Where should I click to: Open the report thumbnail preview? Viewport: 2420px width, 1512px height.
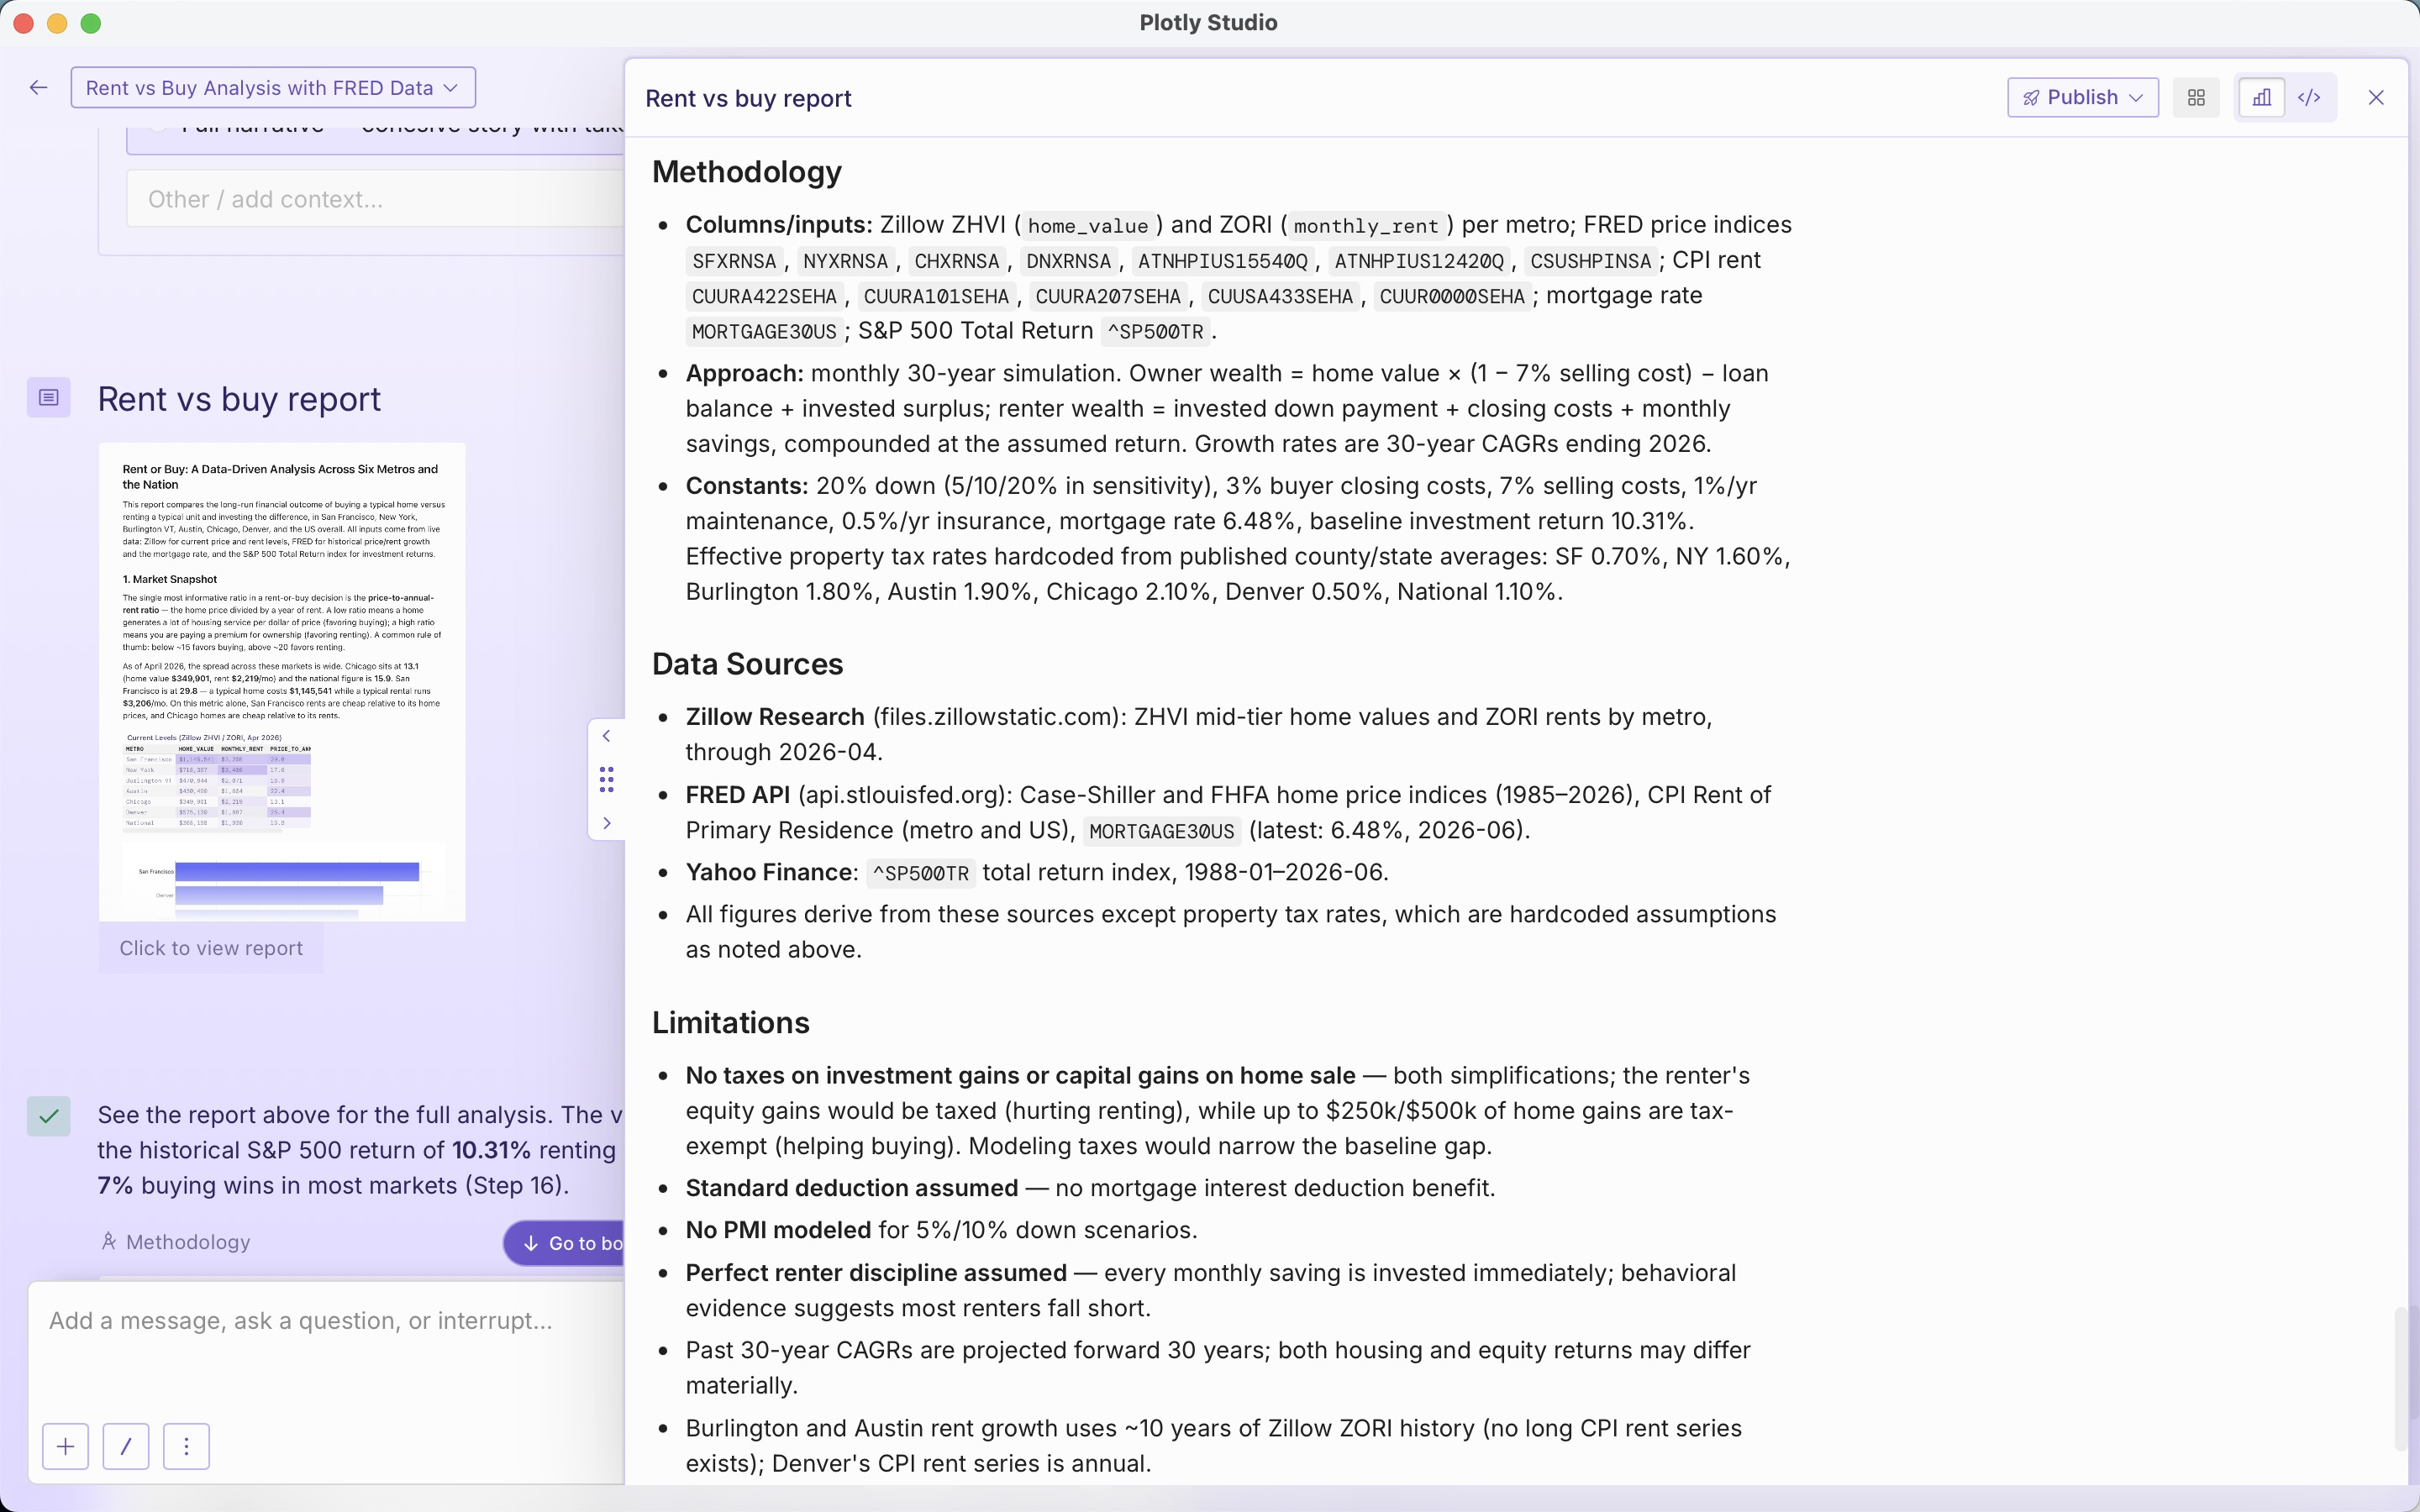click(x=282, y=681)
